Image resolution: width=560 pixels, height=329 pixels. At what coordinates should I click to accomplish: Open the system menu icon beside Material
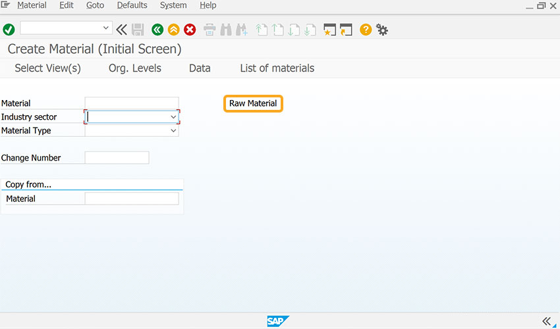point(5,5)
